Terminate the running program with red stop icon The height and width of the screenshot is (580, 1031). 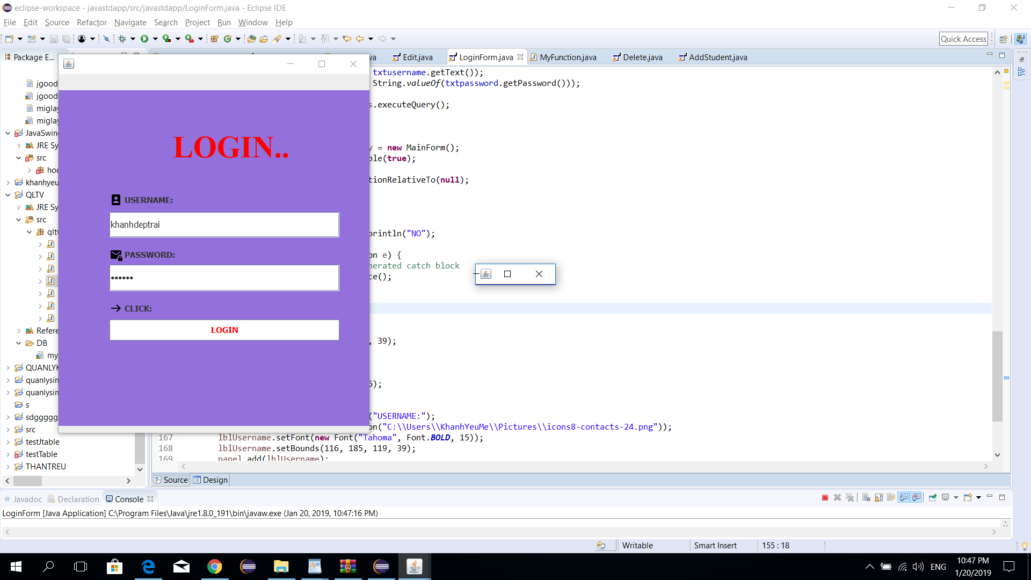point(825,498)
